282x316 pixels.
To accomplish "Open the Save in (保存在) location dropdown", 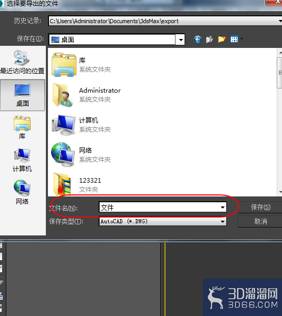I will [x=181, y=39].
